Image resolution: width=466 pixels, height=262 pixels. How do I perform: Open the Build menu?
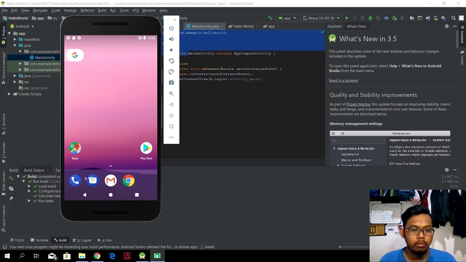click(x=102, y=10)
